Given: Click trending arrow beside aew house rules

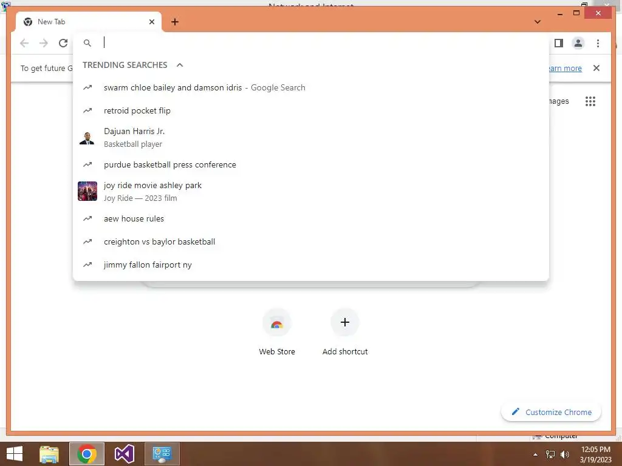Looking at the screenshot, I should click(x=87, y=218).
